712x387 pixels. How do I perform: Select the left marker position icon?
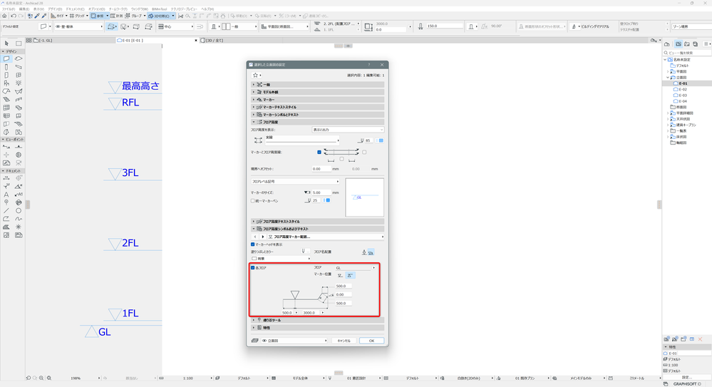340,275
